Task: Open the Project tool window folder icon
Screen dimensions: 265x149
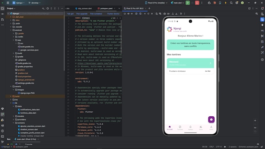Action: click(x=3, y=9)
